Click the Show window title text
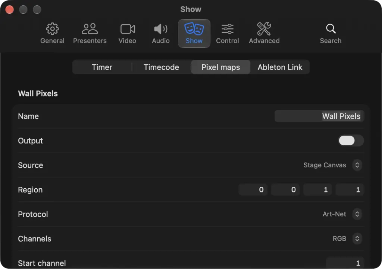Image resolution: width=382 pixels, height=269 pixels. (x=191, y=9)
